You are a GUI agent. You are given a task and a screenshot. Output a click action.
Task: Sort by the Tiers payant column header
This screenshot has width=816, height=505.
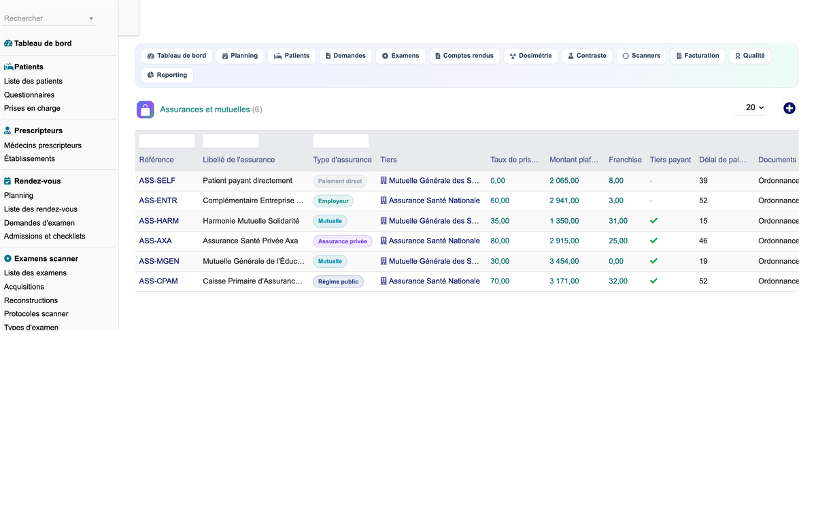670,160
